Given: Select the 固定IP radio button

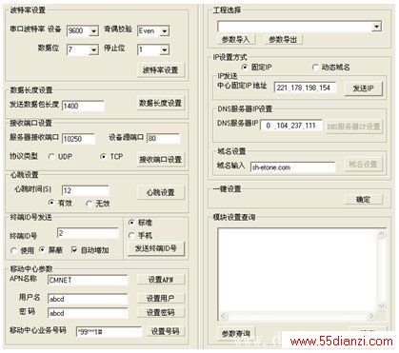Looking at the screenshot, I should pos(245,68).
